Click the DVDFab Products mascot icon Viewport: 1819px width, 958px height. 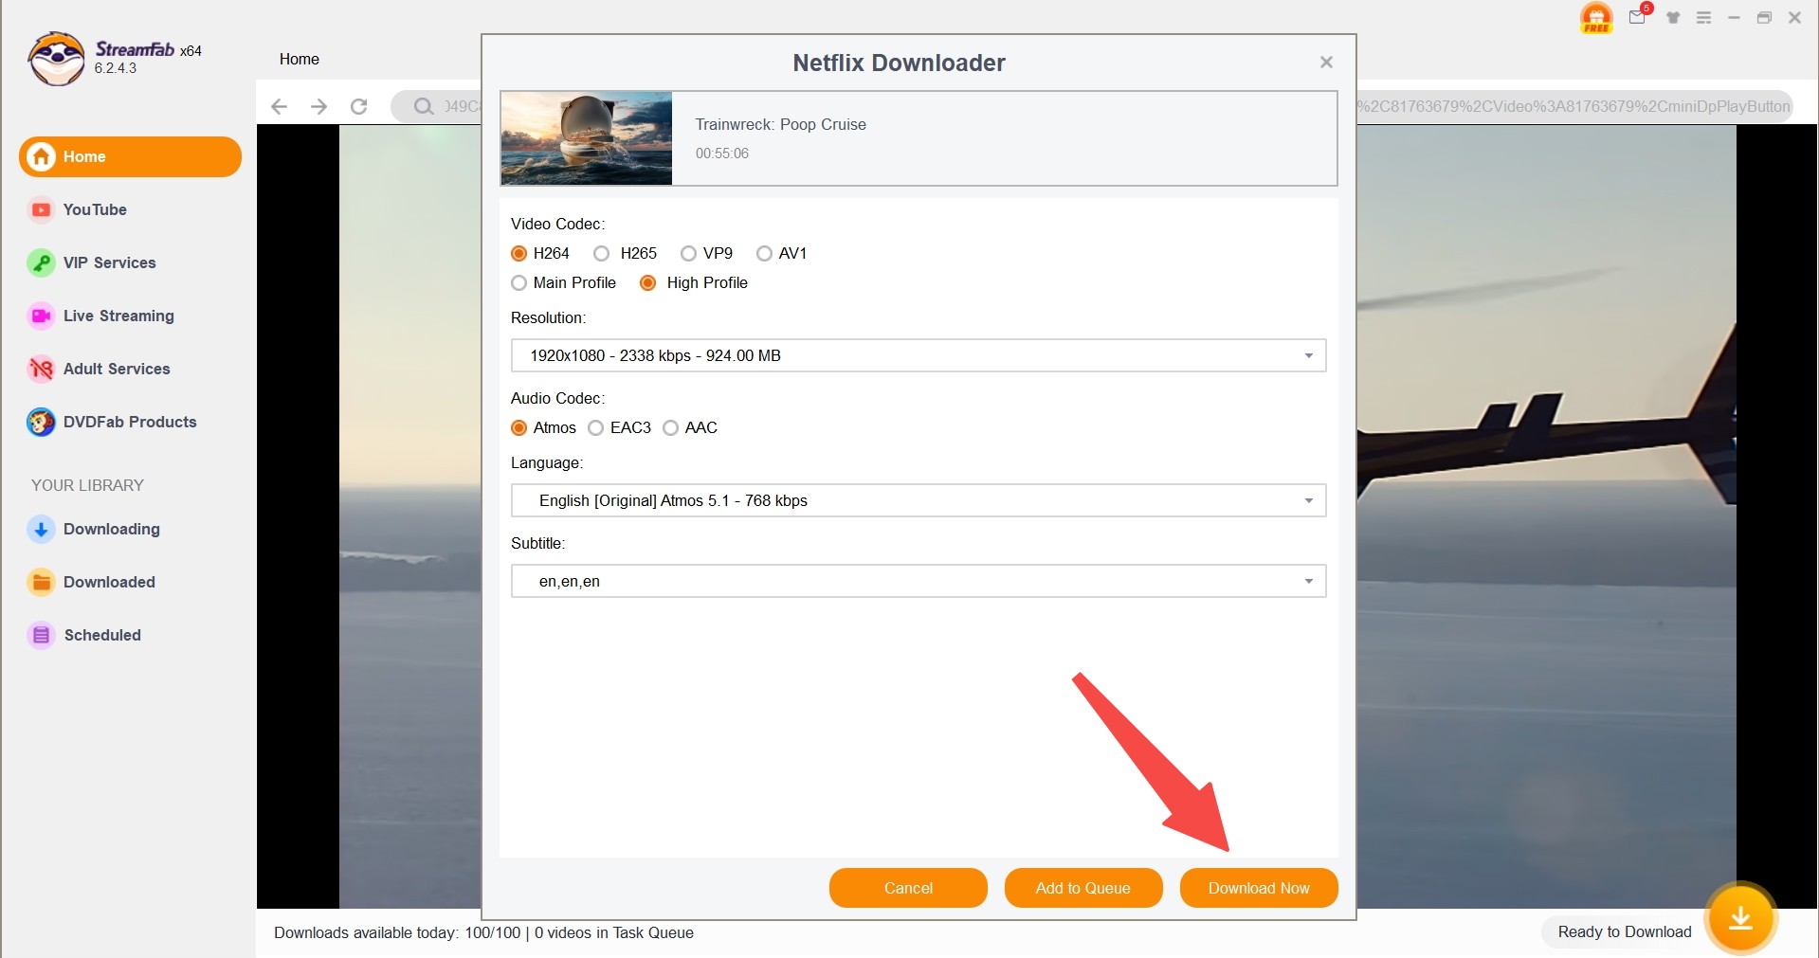41,422
